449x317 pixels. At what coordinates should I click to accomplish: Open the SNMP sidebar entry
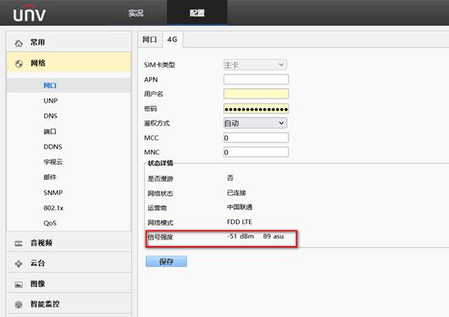[53, 192]
